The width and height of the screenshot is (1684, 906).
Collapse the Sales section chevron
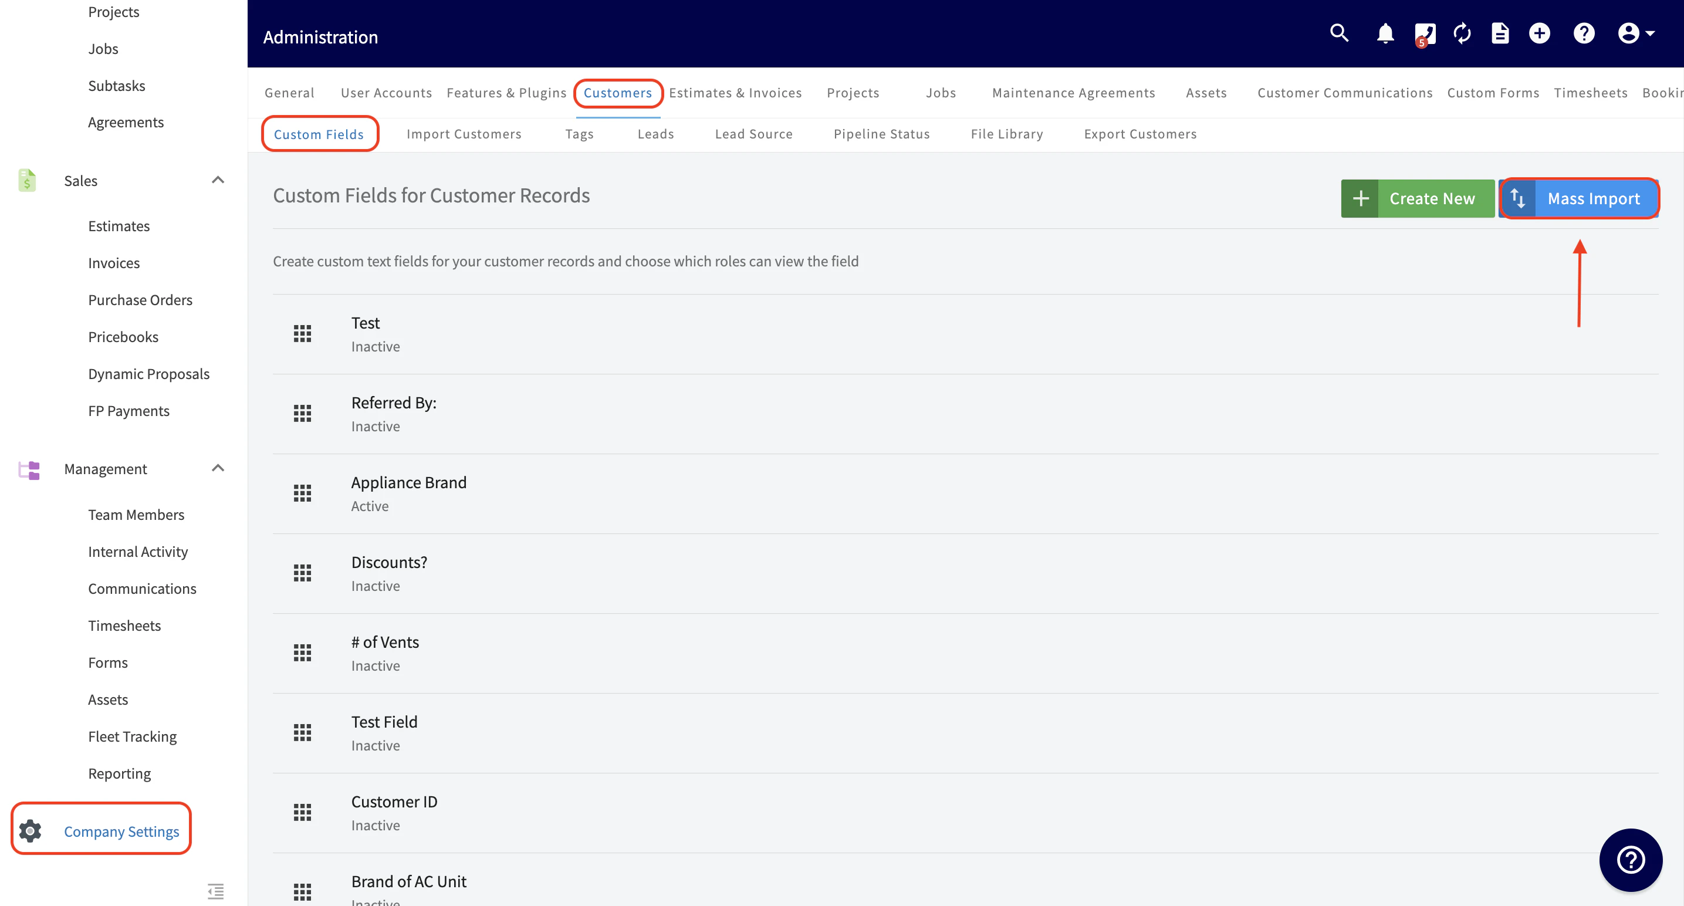pos(218,180)
